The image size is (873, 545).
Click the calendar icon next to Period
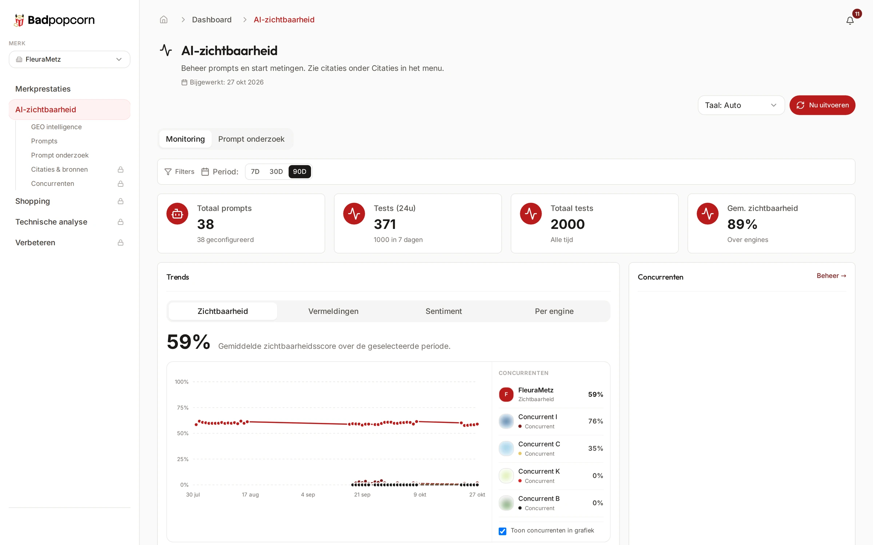click(205, 172)
